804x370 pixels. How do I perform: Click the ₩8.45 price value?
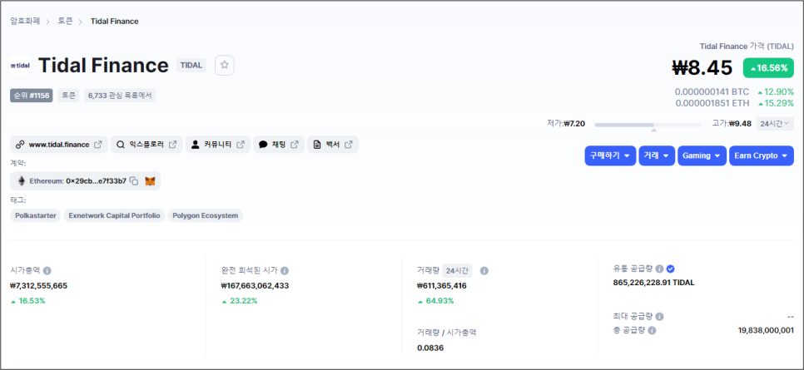tap(702, 67)
